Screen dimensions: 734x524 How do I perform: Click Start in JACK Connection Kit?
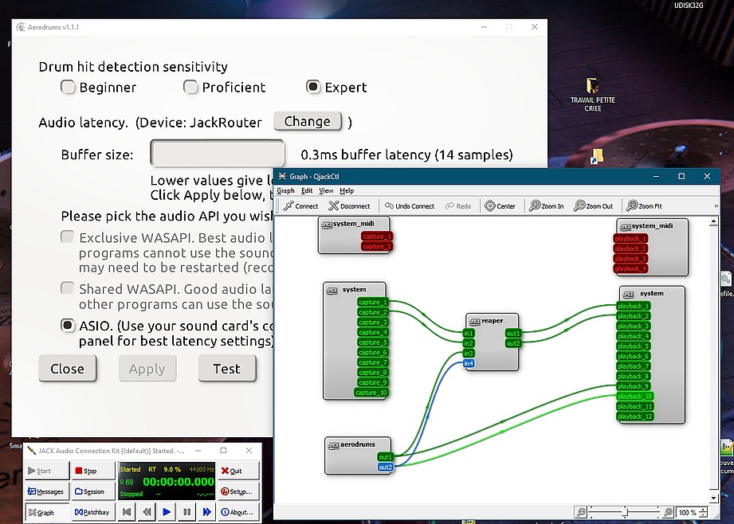pyautogui.click(x=46, y=471)
